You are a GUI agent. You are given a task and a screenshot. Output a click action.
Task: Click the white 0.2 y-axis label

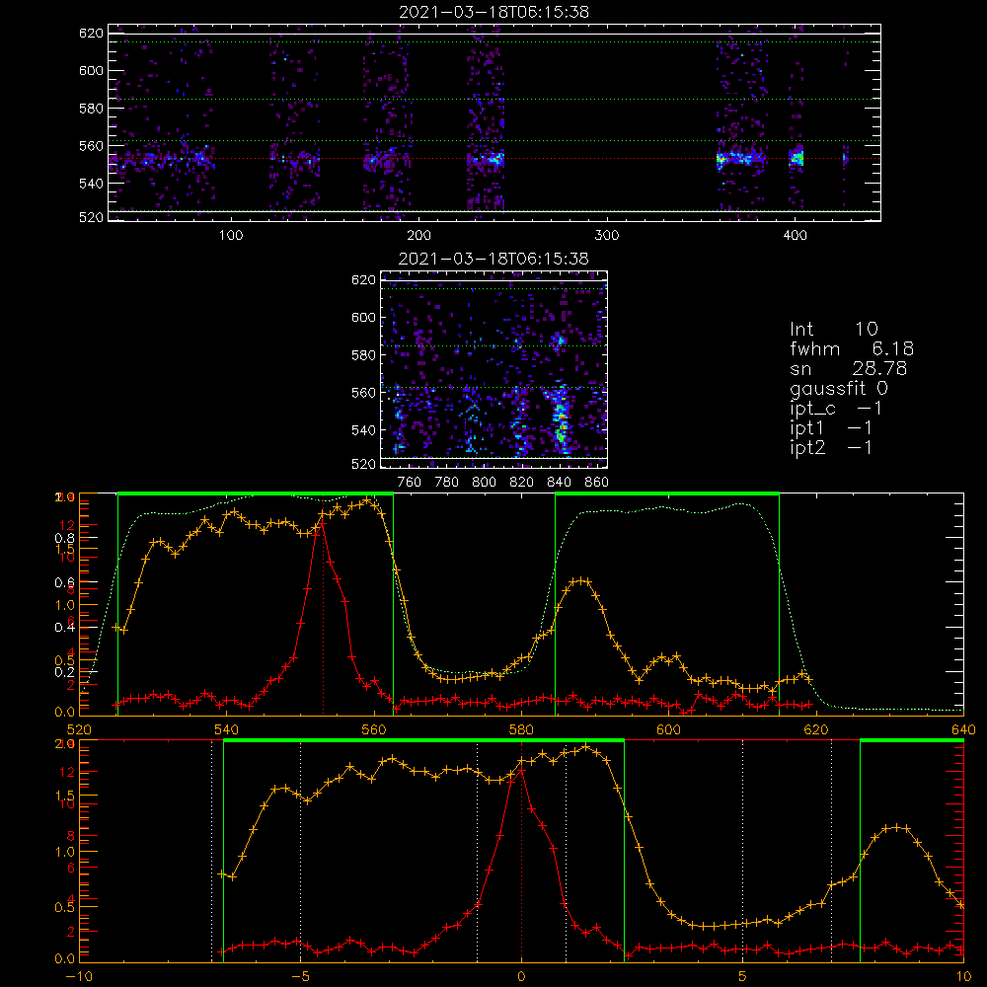pyautogui.click(x=64, y=671)
